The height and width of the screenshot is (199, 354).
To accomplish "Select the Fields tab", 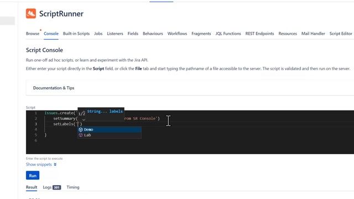I will tap(133, 34).
